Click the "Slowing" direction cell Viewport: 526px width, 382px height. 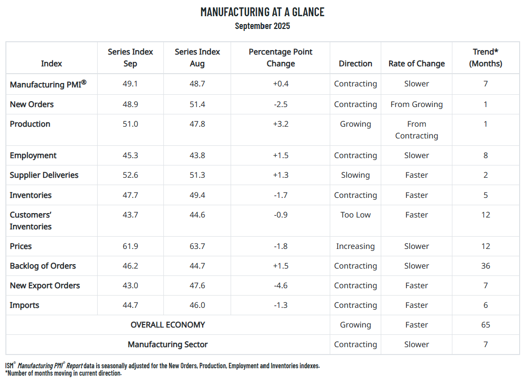[x=355, y=175]
